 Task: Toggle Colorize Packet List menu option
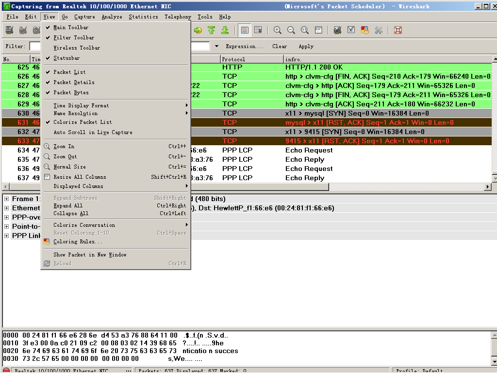point(116,122)
